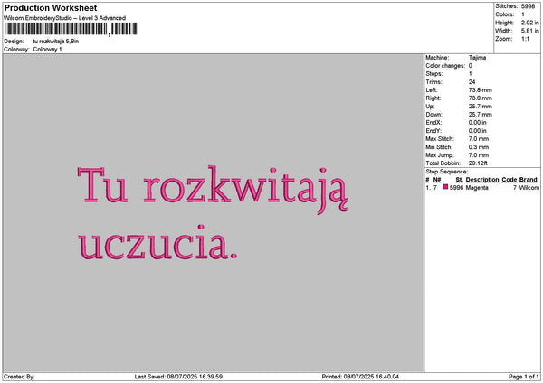Click the Printed timestamp in footer
Image resolution: width=543 pixels, height=383 pixels.
tap(360, 377)
